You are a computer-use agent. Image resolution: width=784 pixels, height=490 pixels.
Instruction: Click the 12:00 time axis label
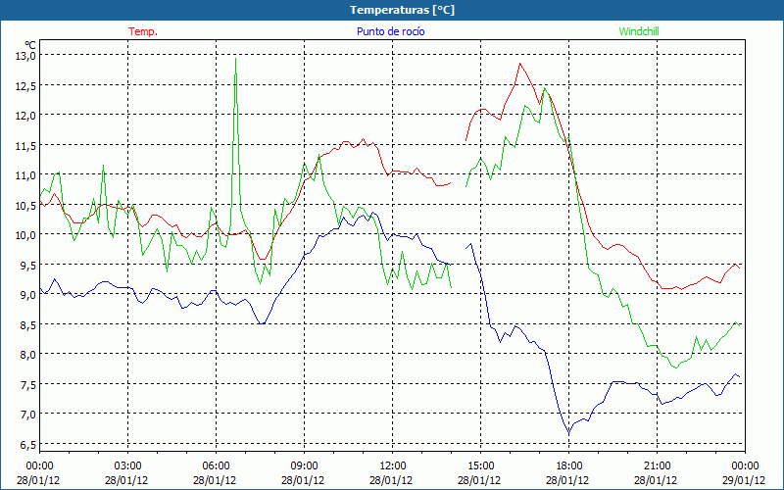(x=393, y=466)
